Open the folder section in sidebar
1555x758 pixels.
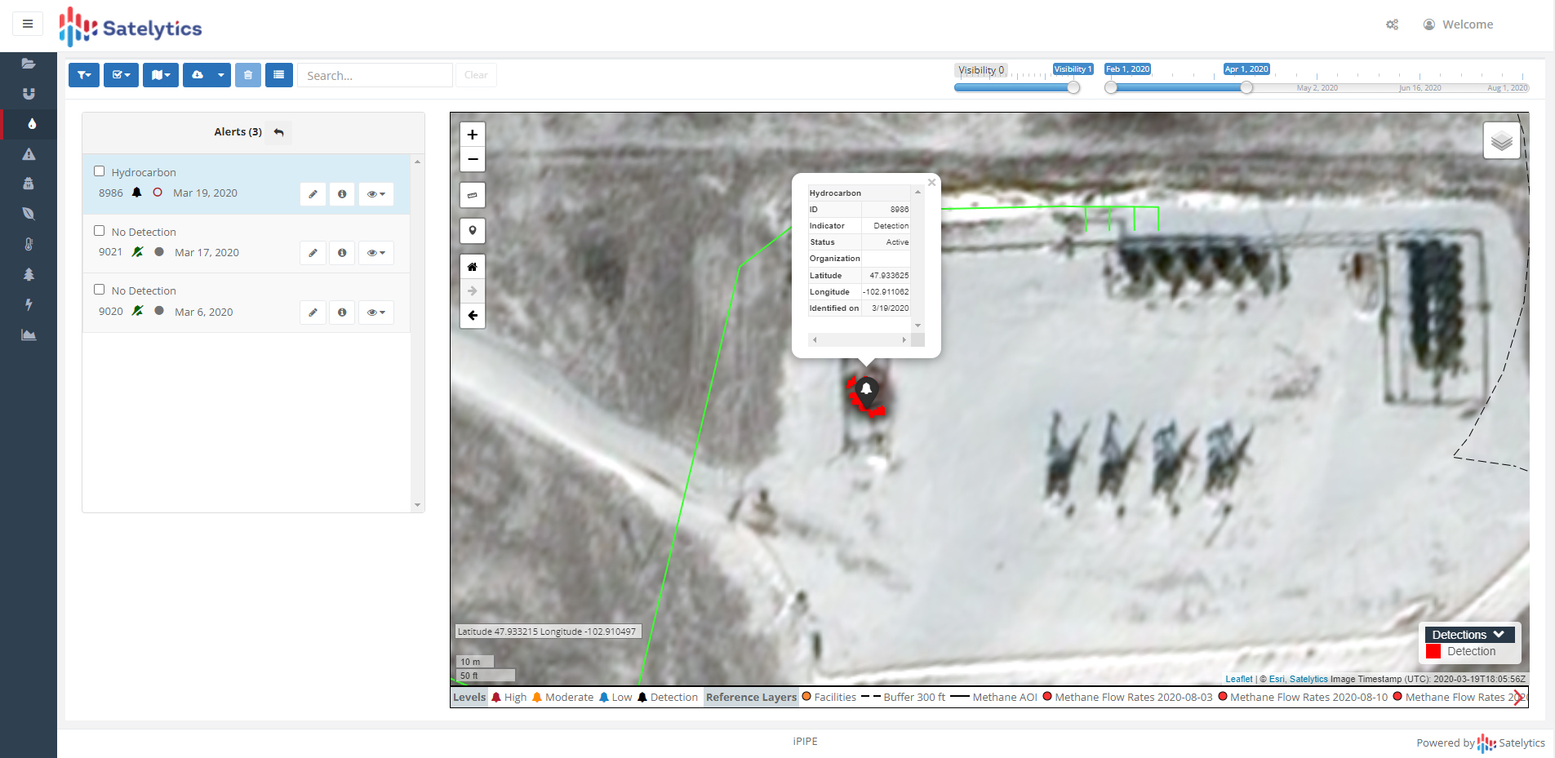(x=29, y=64)
